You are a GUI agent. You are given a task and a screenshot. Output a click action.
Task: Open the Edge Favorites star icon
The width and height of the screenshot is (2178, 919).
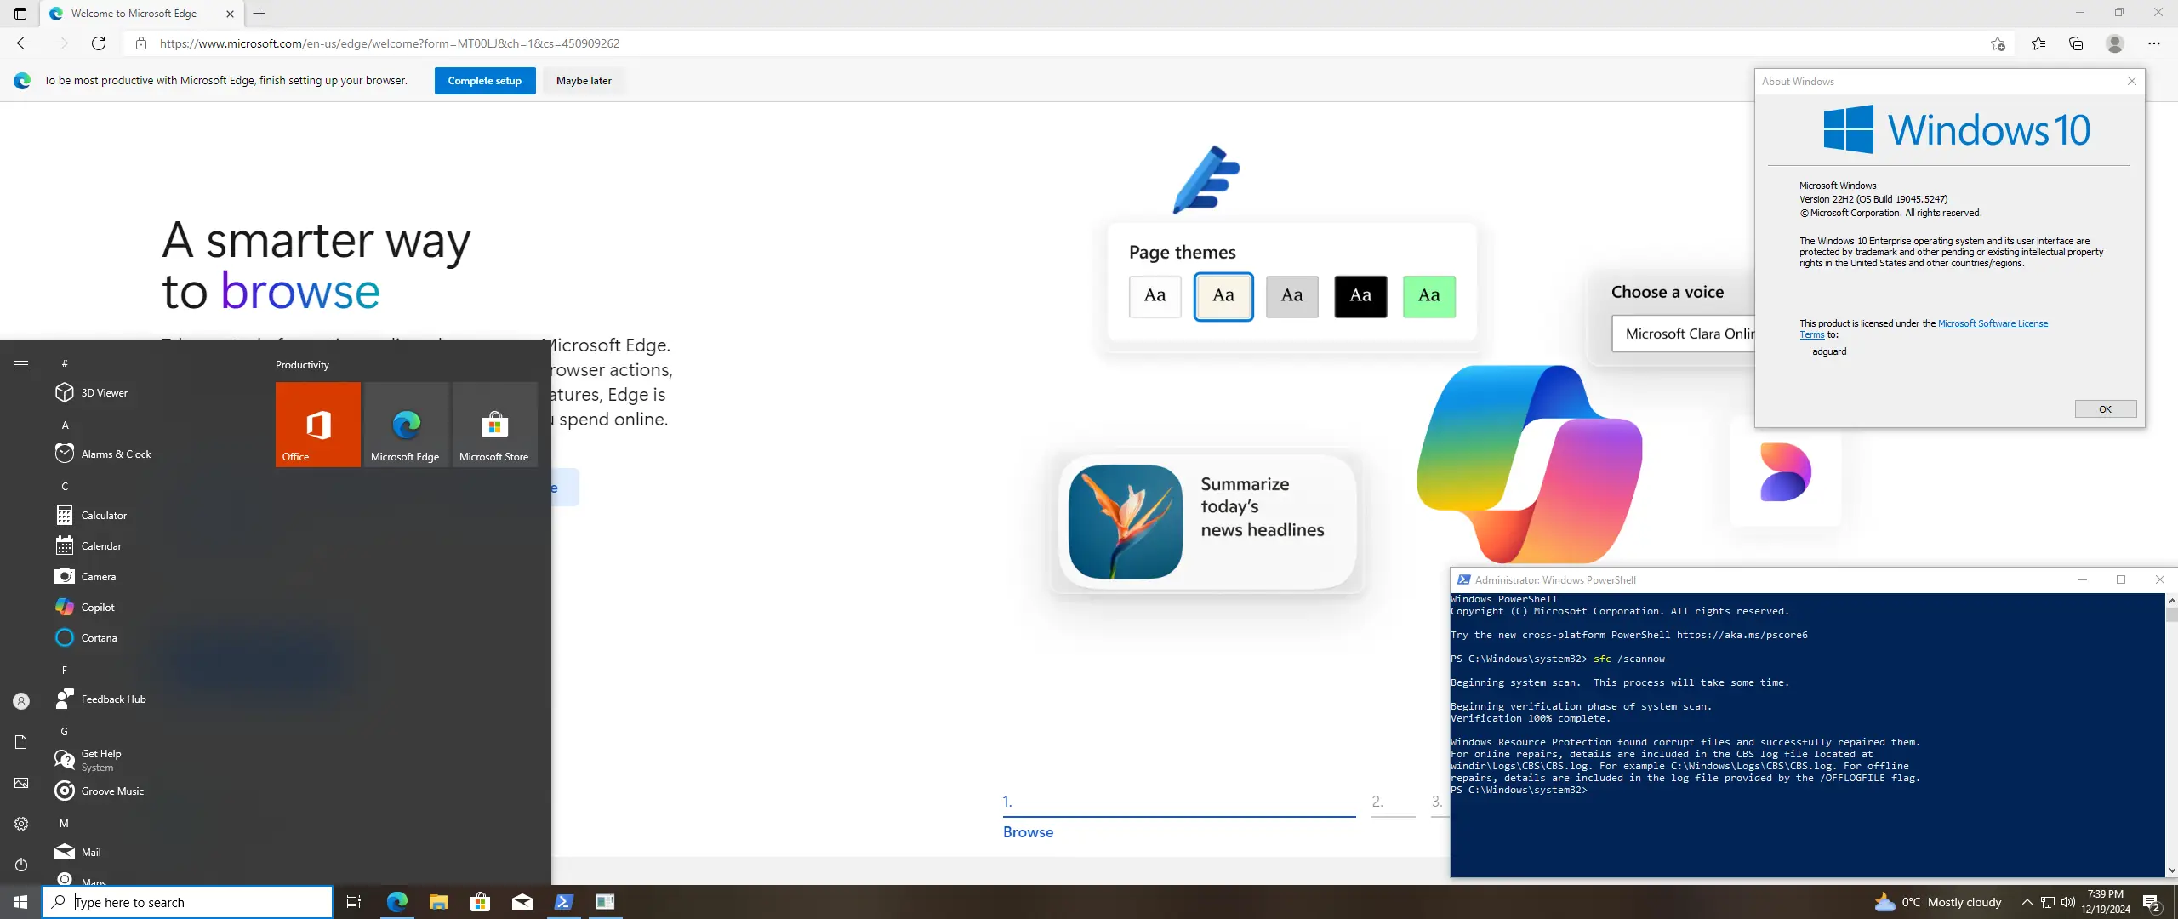(2038, 43)
